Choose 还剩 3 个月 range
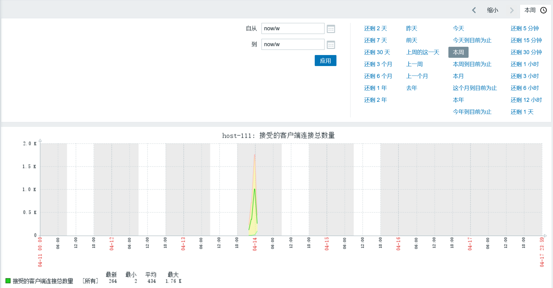553x288 pixels. click(x=378, y=64)
